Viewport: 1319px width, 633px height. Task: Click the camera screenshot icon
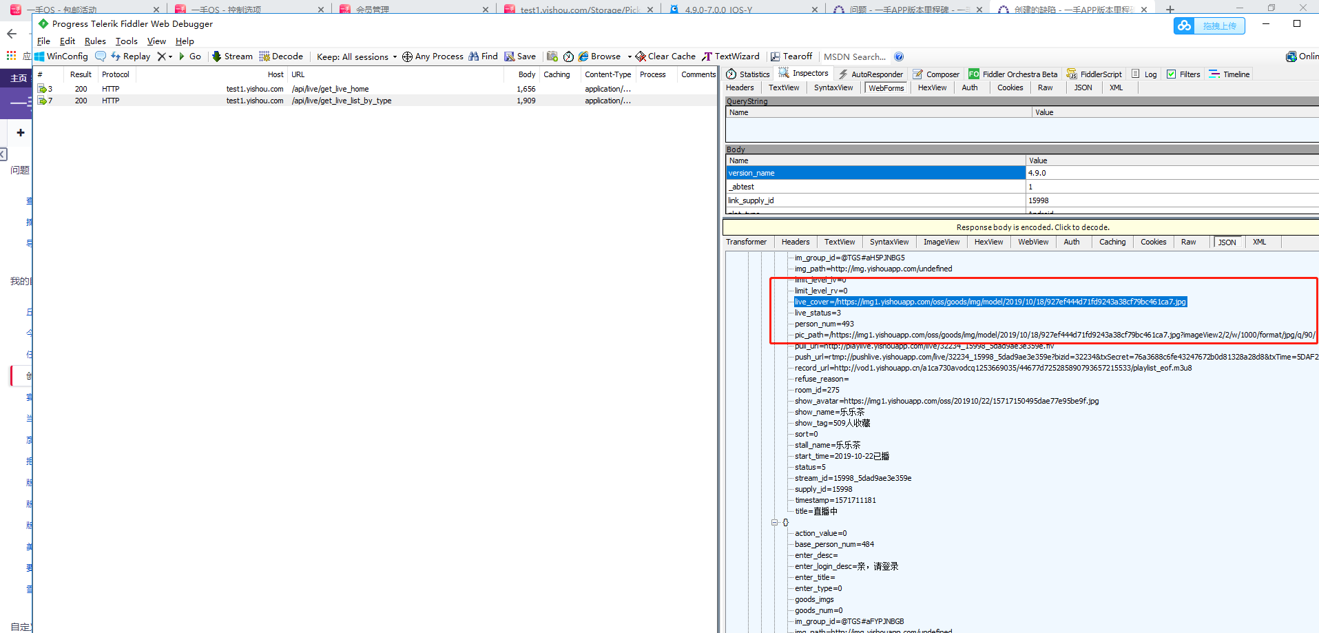pyautogui.click(x=552, y=56)
